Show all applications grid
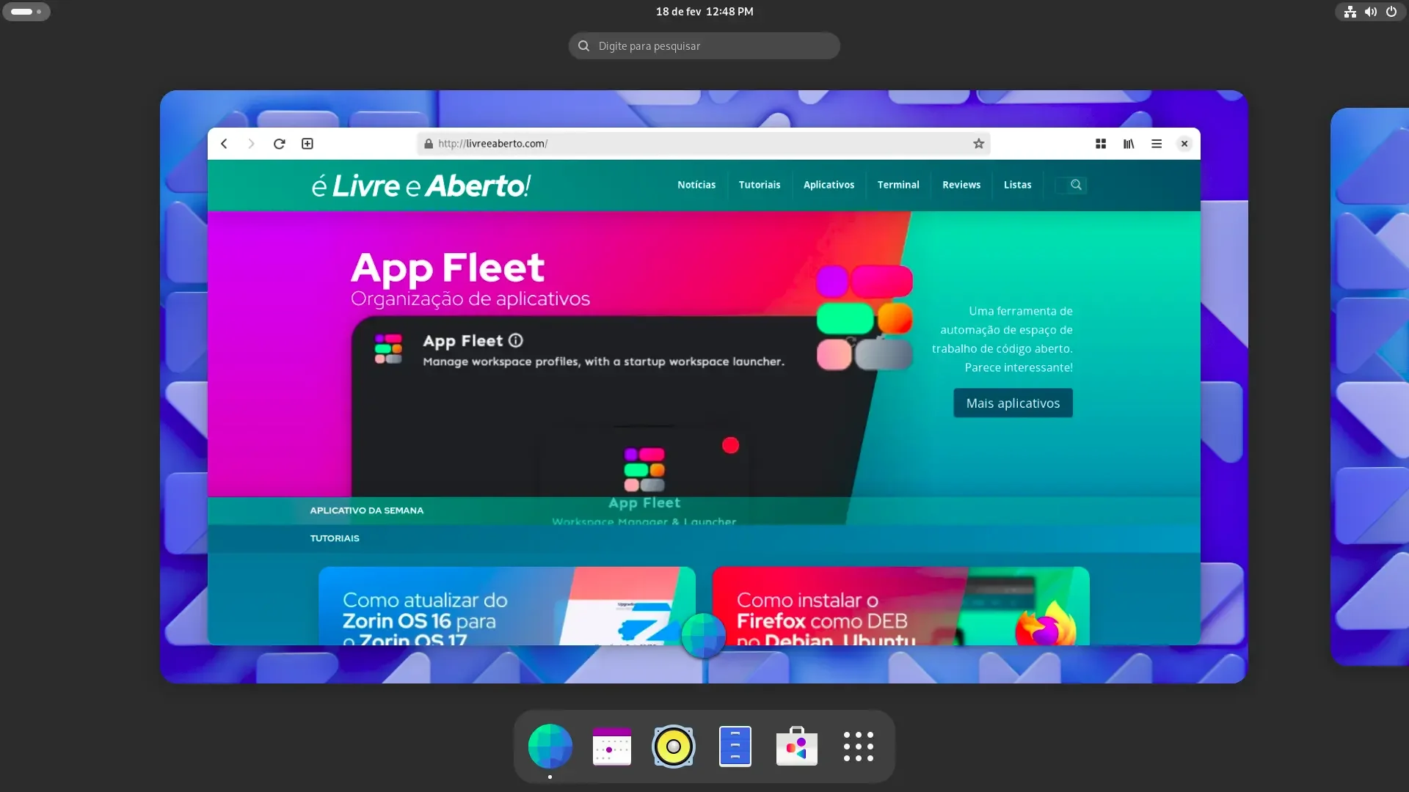 pos(858,747)
